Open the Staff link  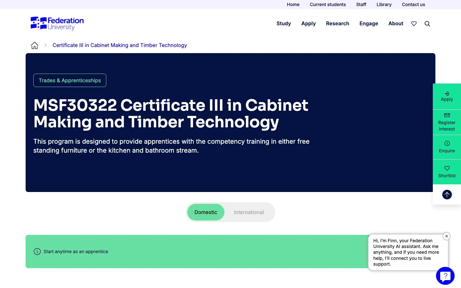[361, 4]
